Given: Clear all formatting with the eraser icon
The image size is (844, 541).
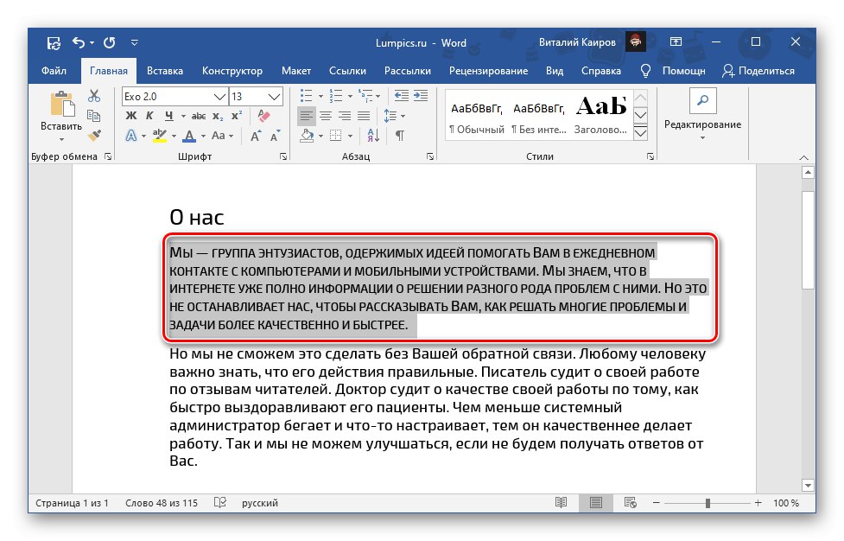Looking at the screenshot, I should point(264,115).
